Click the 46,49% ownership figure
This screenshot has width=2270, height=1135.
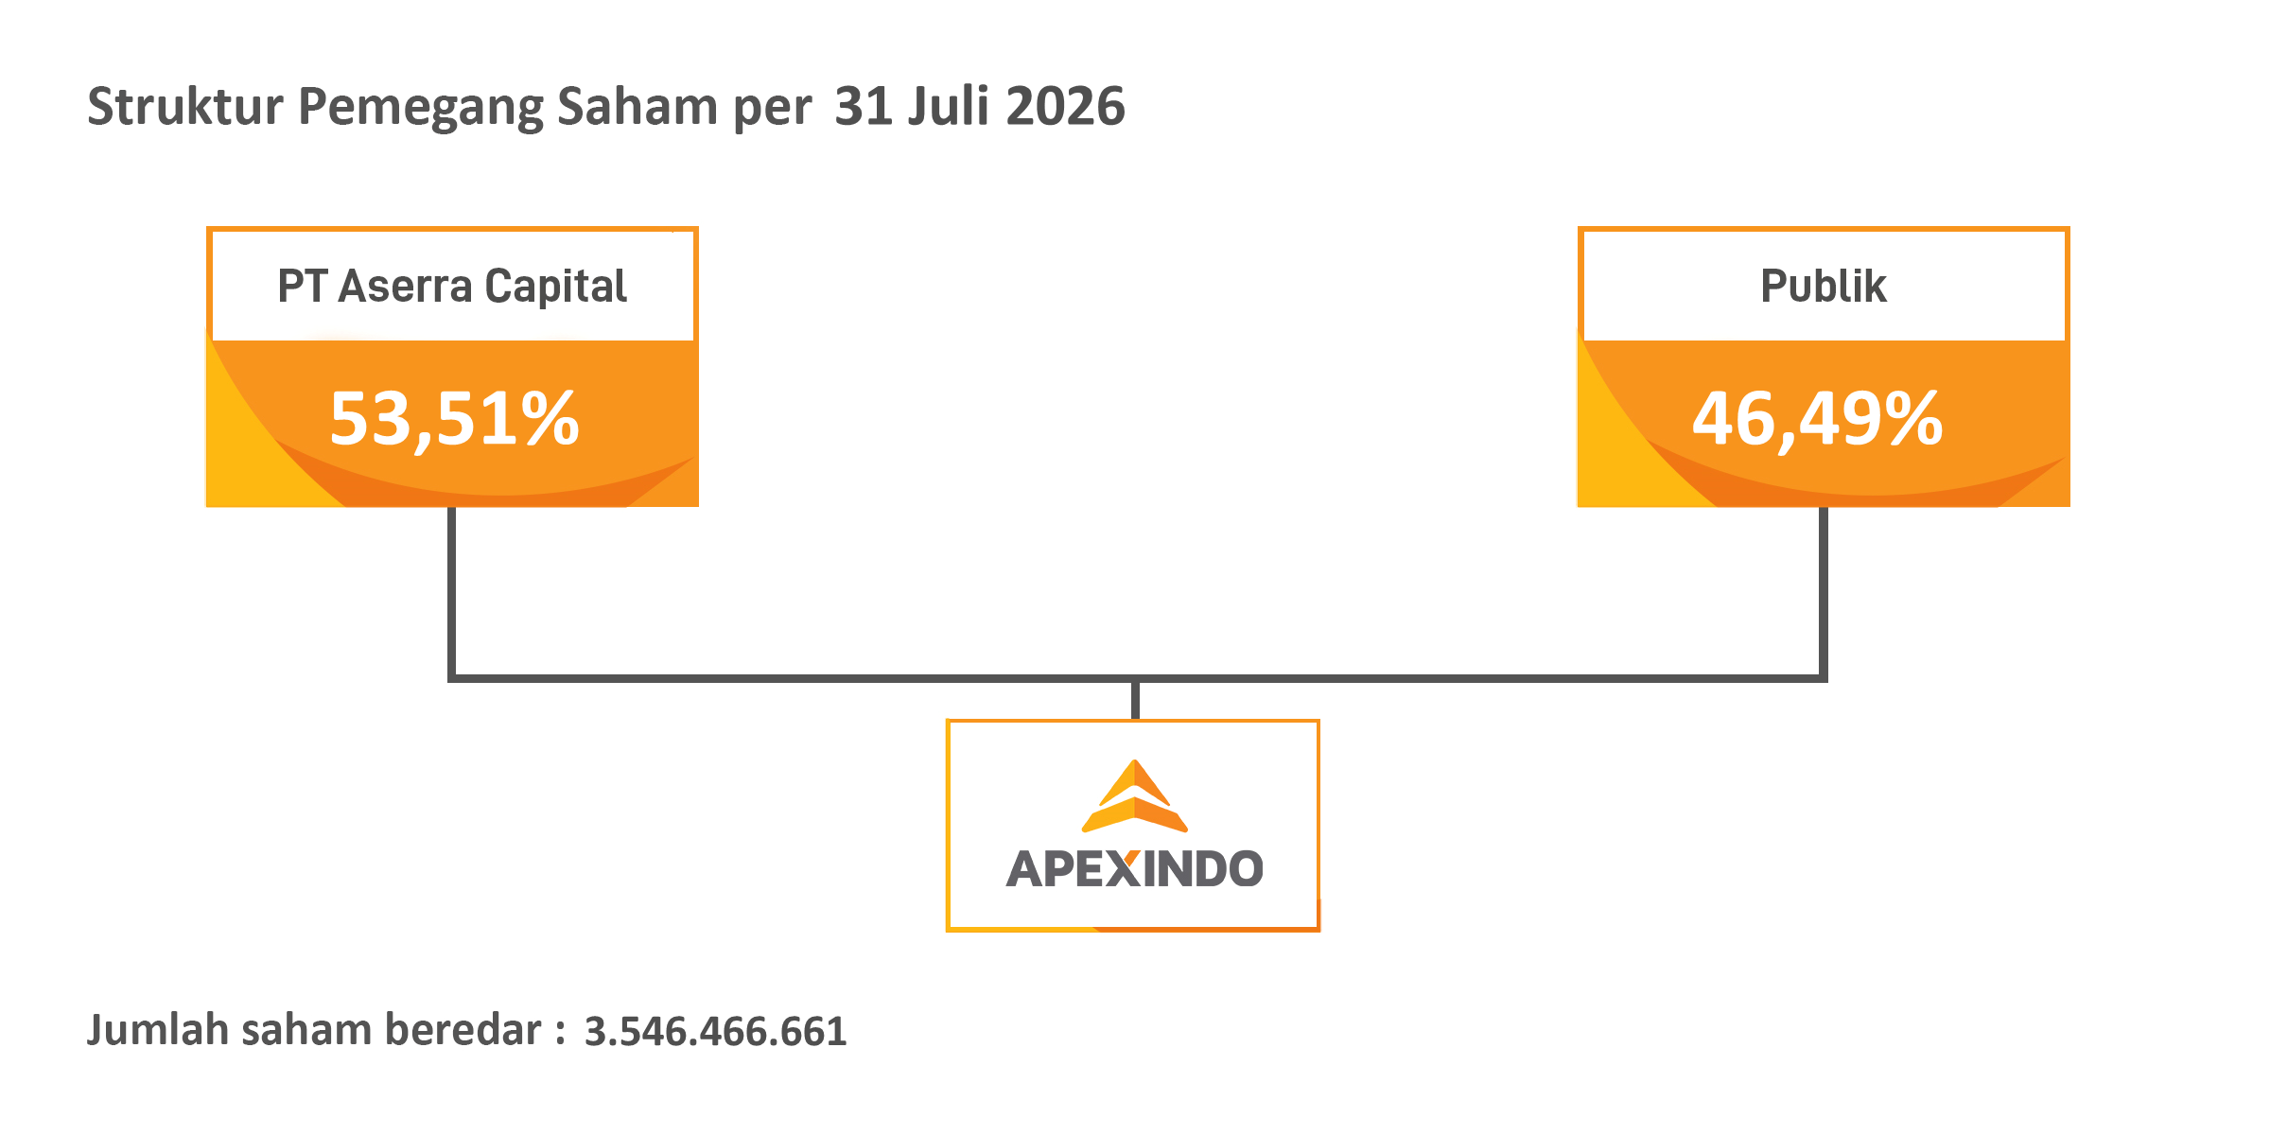tap(1817, 418)
